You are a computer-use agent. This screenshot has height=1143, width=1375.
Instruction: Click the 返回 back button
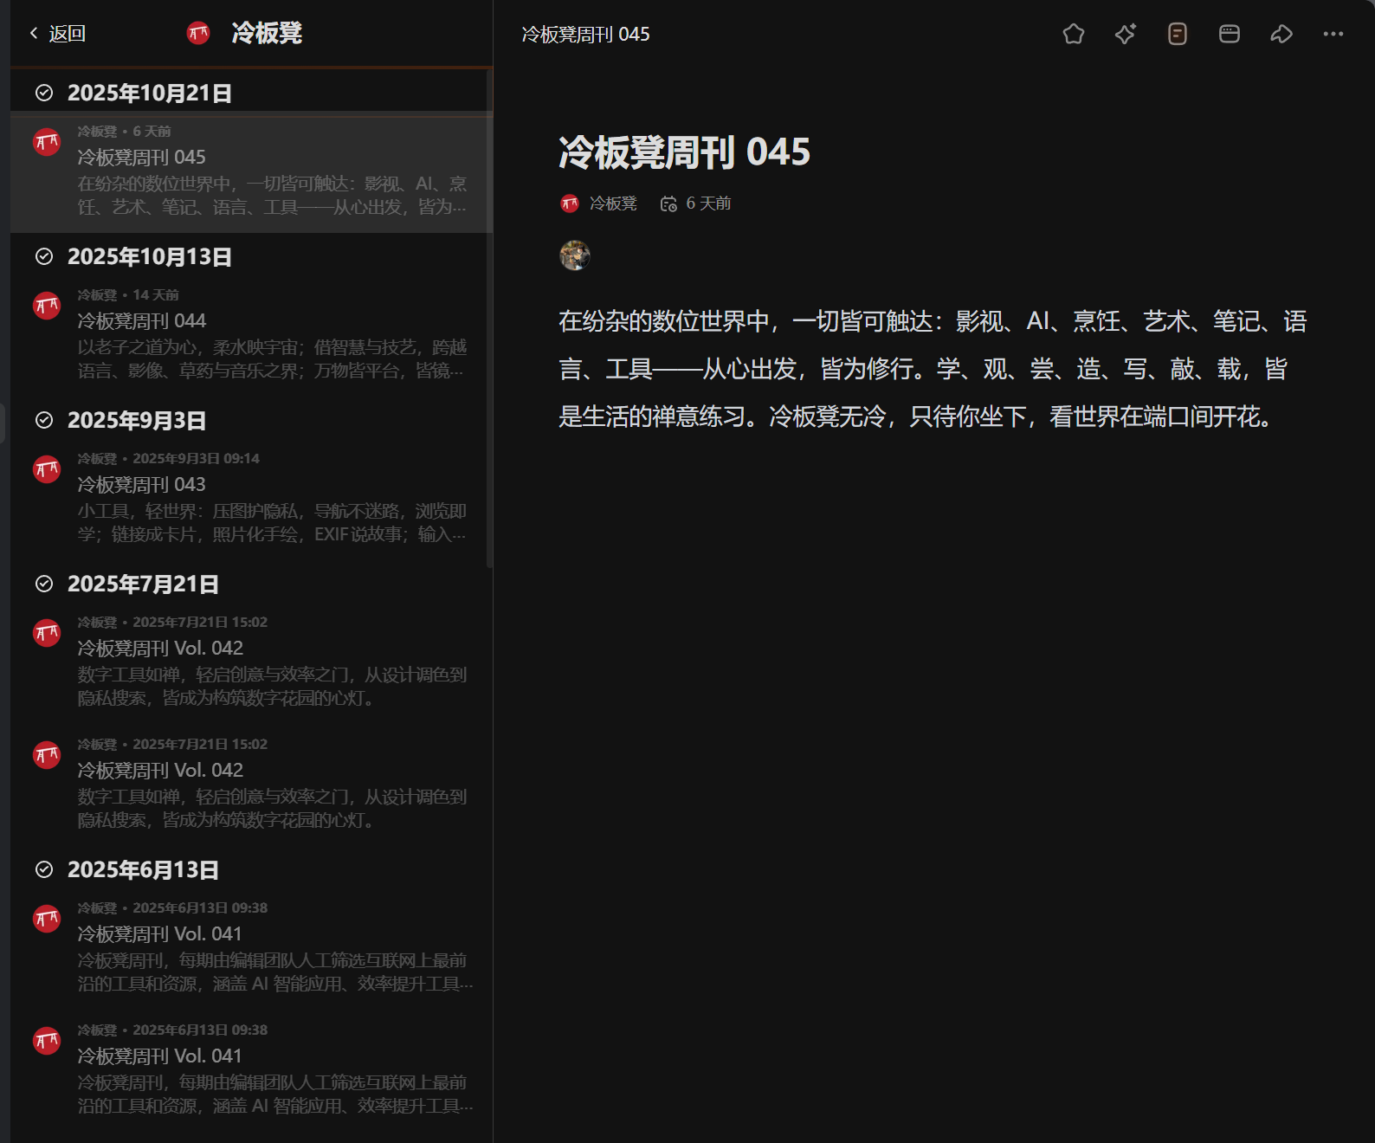tap(57, 34)
